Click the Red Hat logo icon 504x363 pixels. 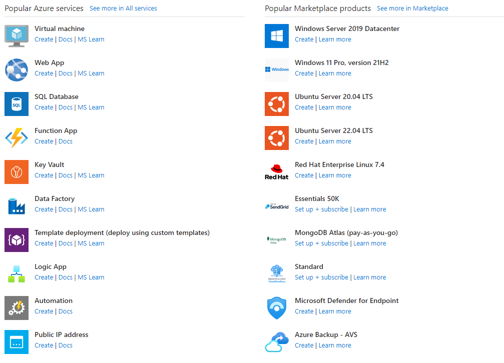tap(277, 172)
